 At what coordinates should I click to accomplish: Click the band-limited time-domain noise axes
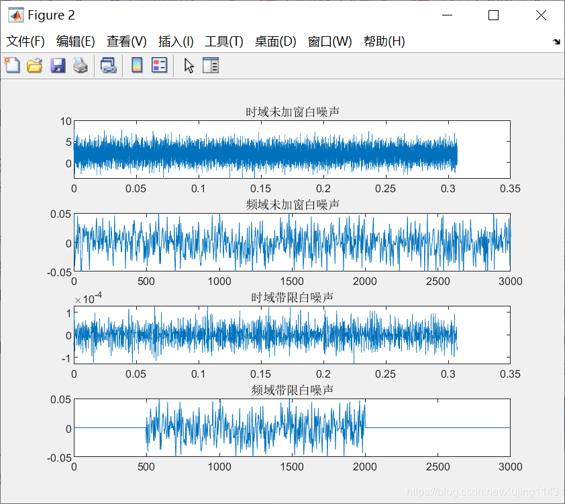click(292, 335)
